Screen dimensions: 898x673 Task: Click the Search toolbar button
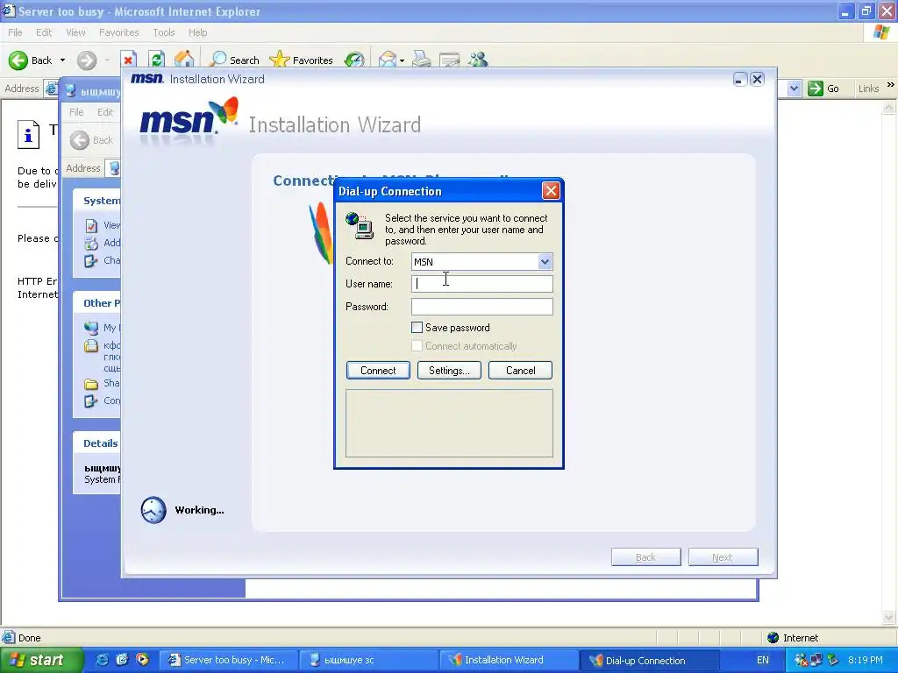click(x=234, y=60)
